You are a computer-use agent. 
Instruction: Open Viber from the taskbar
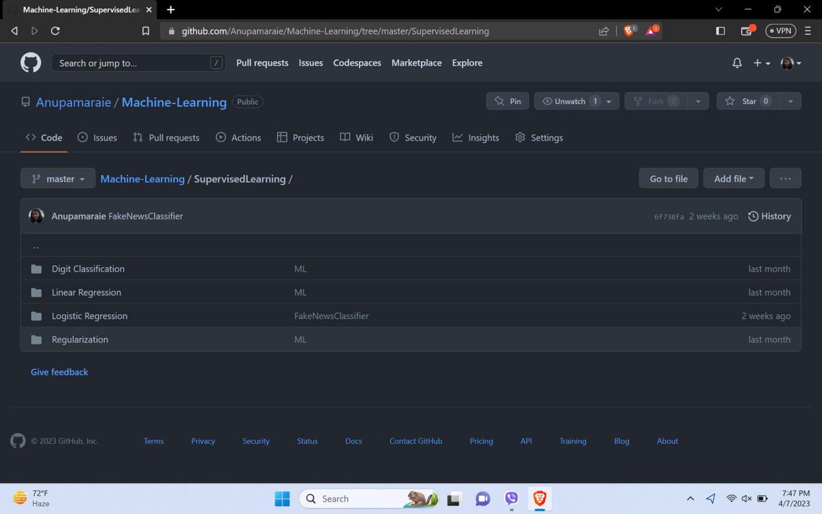point(511,499)
